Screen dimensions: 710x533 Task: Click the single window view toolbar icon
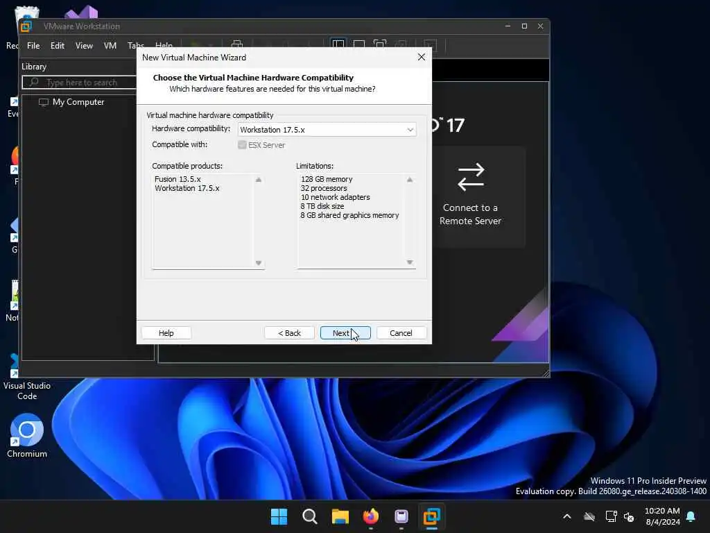coord(359,44)
